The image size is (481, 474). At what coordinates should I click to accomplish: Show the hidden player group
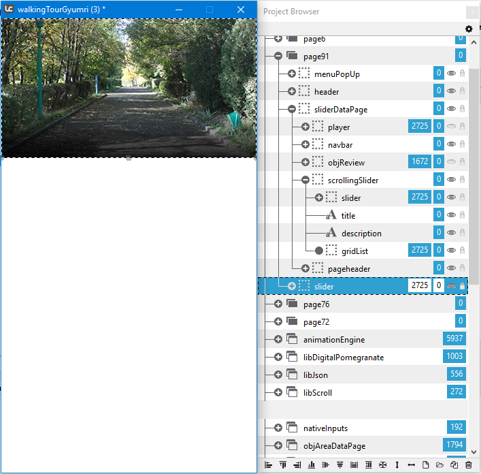450,127
